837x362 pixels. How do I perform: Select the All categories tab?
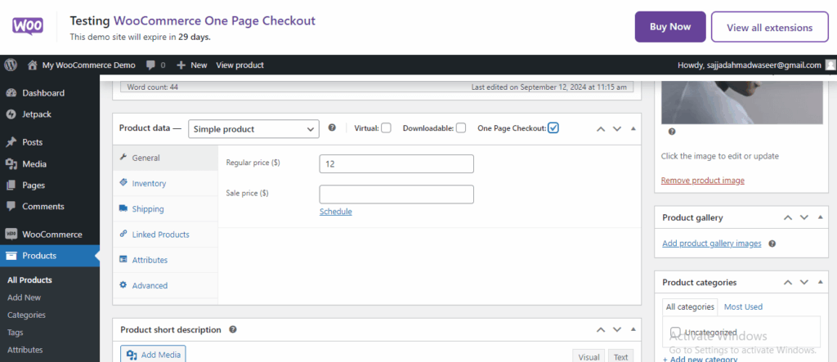(690, 307)
